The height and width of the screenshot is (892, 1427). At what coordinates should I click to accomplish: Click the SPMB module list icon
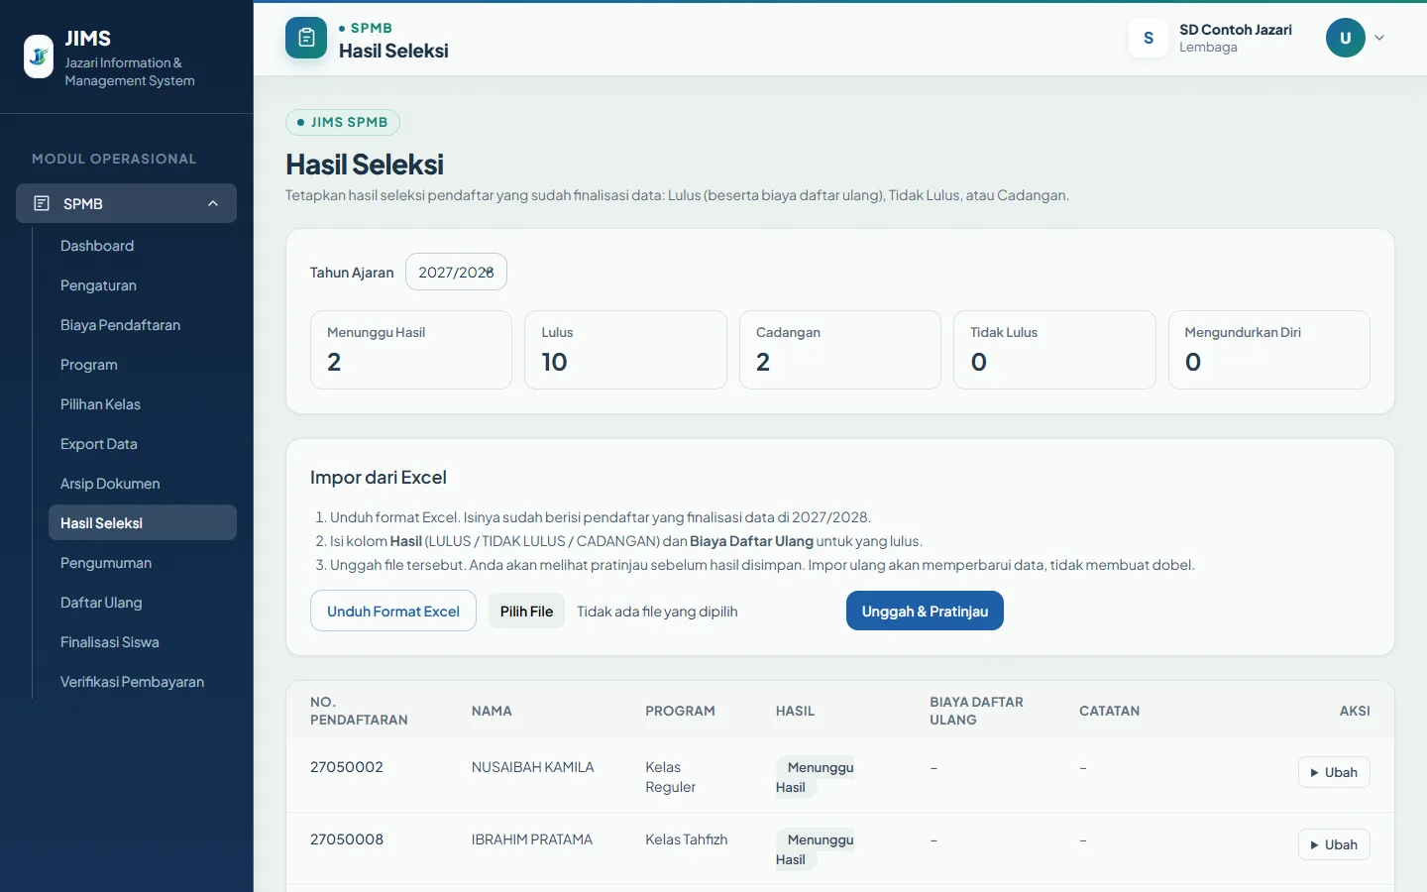[42, 203]
